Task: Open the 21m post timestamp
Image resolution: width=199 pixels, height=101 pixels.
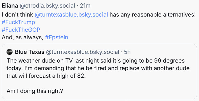Action: click(x=85, y=6)
